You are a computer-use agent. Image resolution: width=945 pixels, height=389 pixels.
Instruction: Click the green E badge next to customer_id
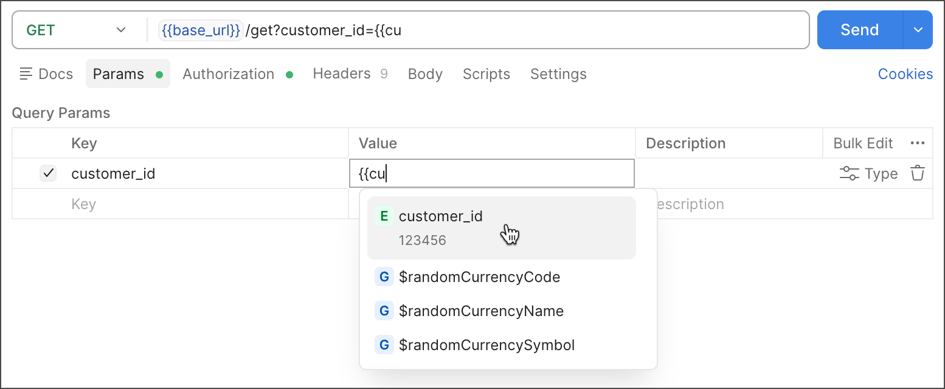pos(384,216)
